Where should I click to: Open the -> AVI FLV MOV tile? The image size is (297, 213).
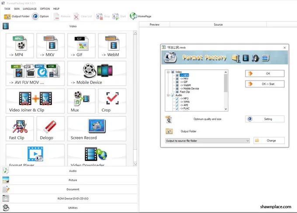point(35,73)
